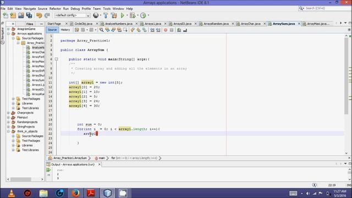Click the VLC icon in the taskbar

pos(12,193)
